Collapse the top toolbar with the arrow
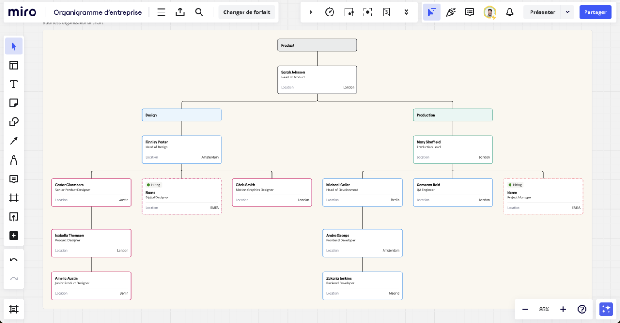 tap(310, 12)
